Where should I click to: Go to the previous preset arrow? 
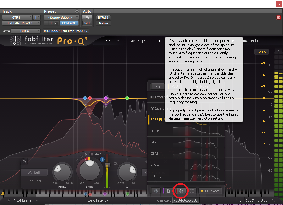click(159, 41)
